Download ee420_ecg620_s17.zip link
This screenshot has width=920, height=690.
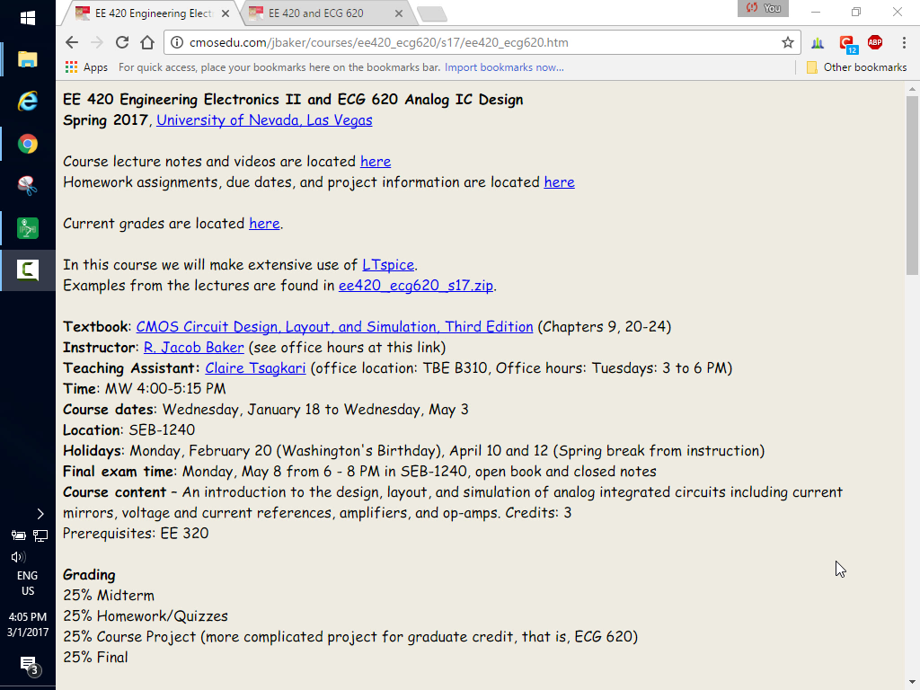coord(415,286)
